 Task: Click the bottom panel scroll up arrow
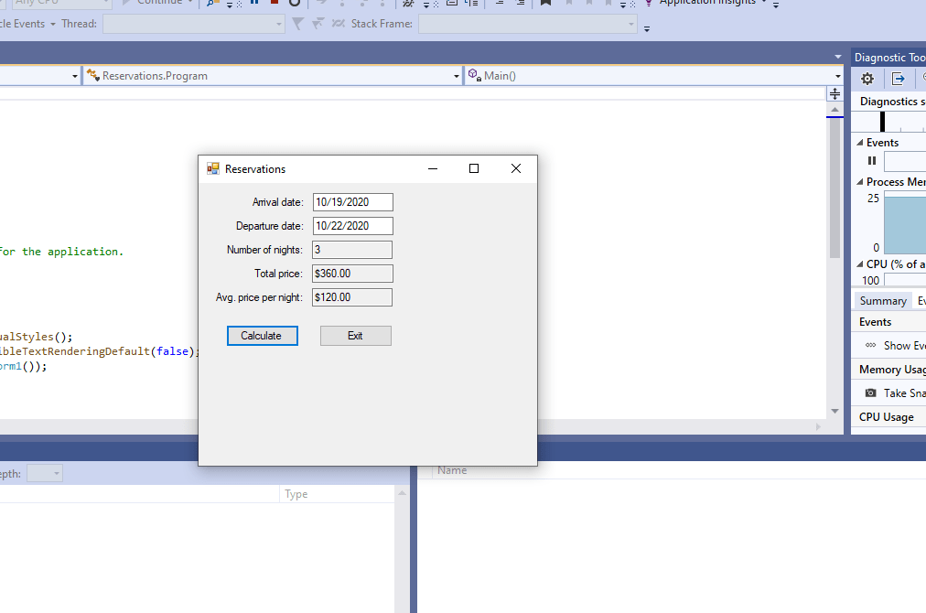click(403, 493)
